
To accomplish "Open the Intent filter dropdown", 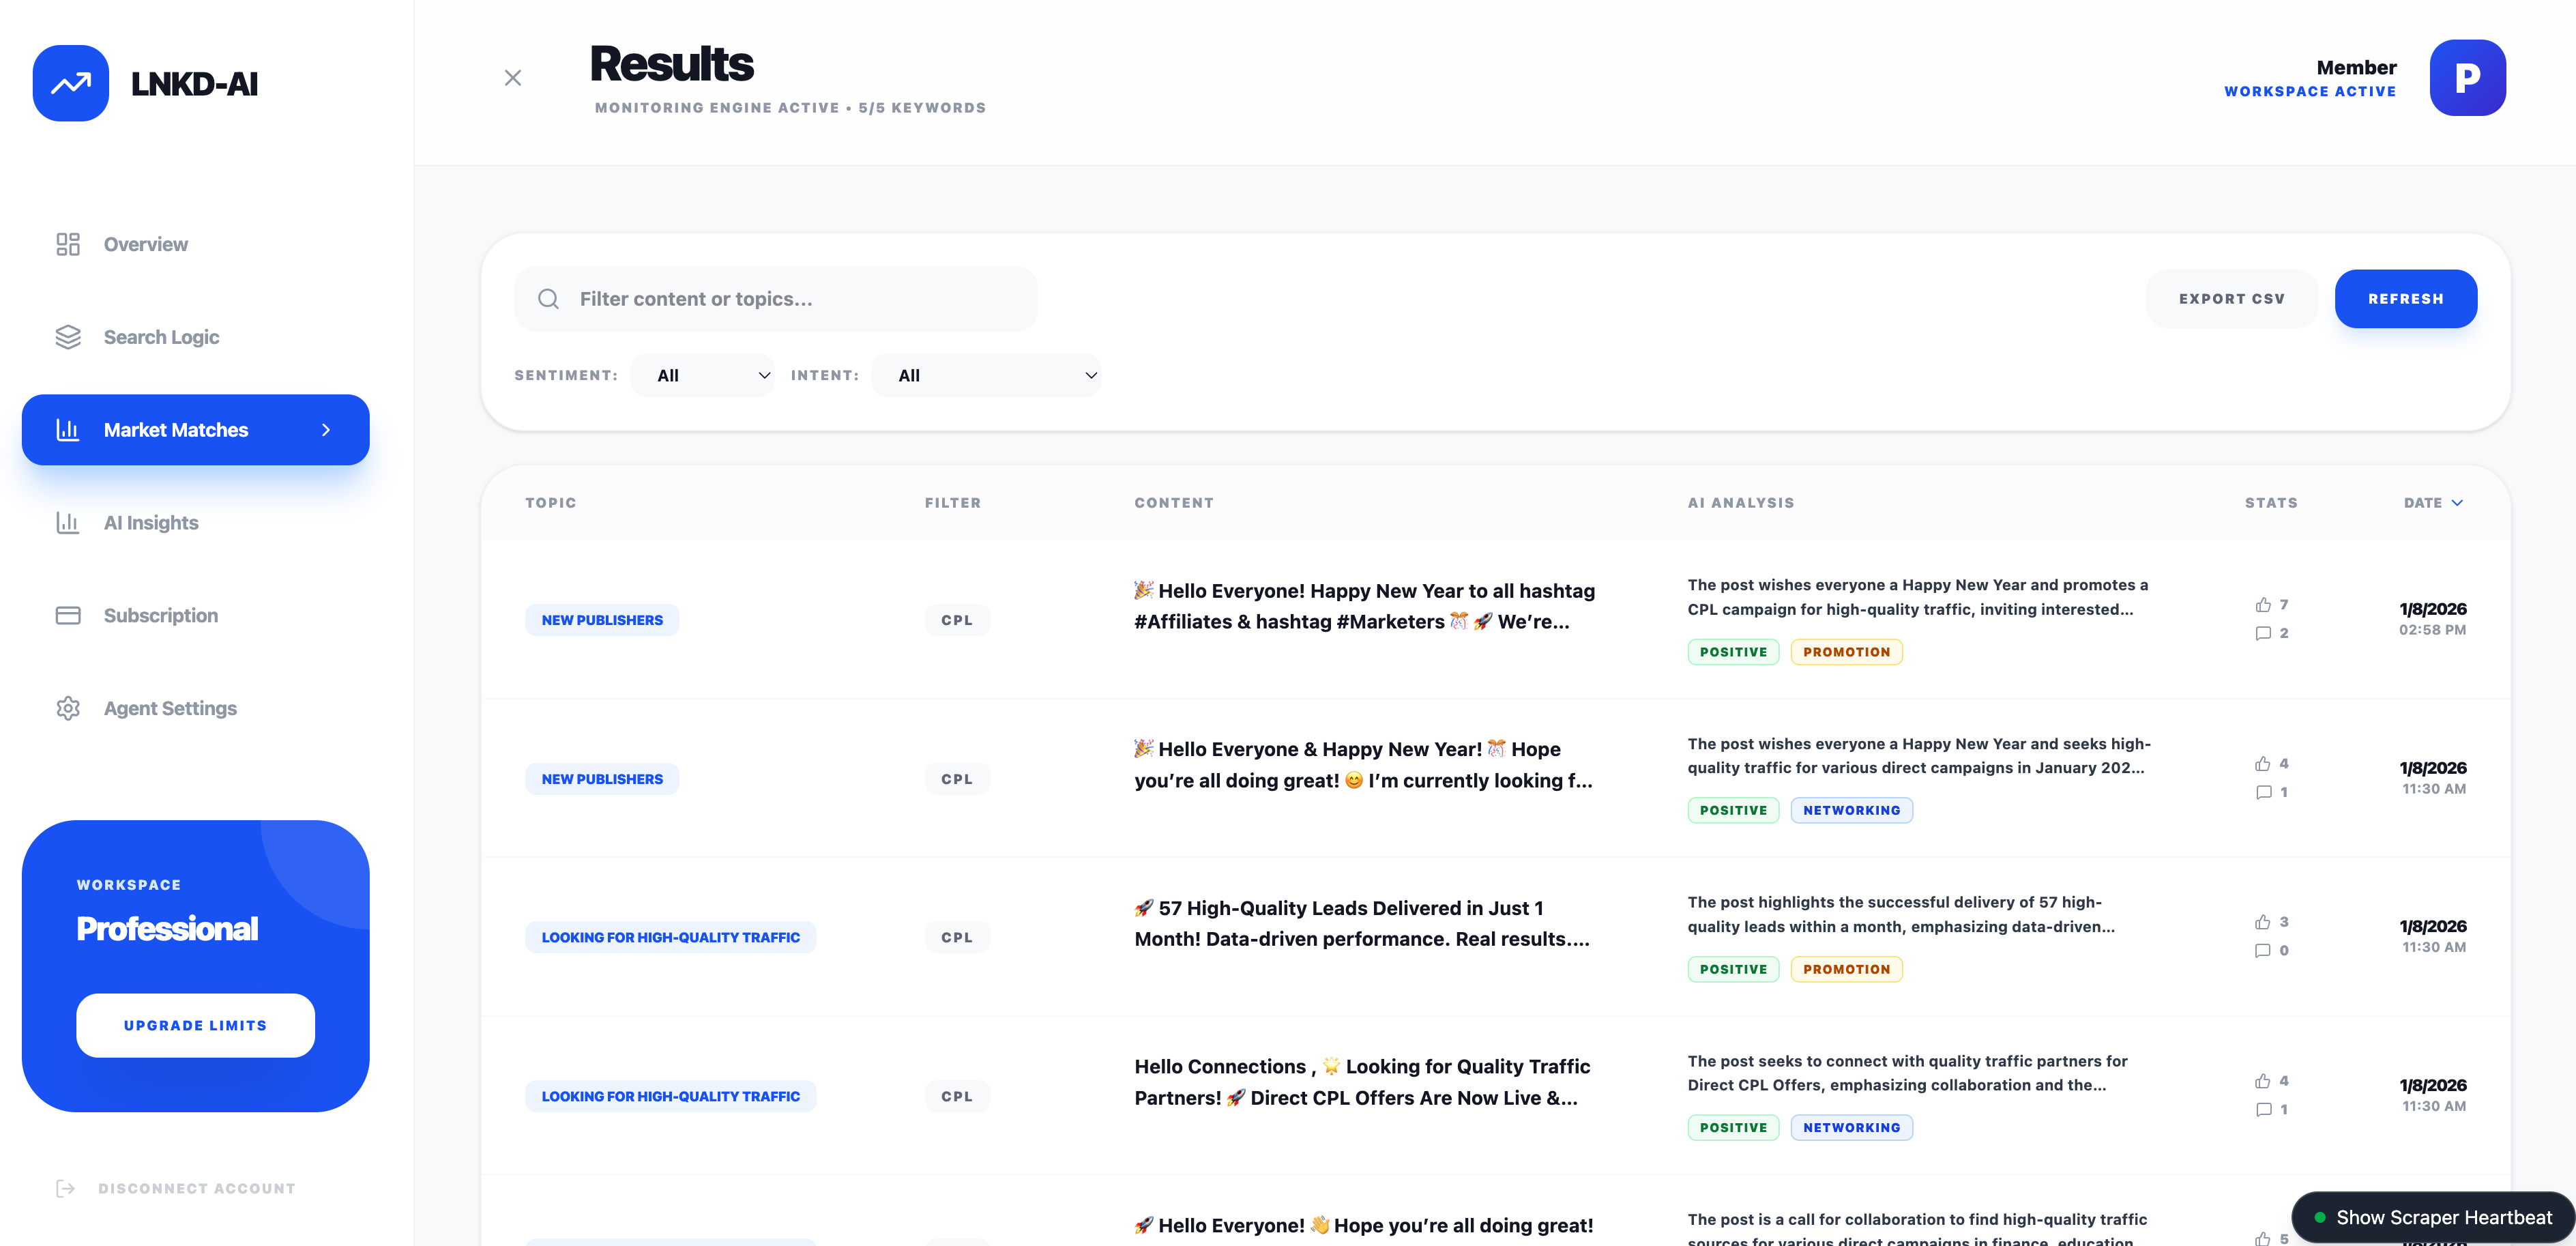I will [986, 375].
